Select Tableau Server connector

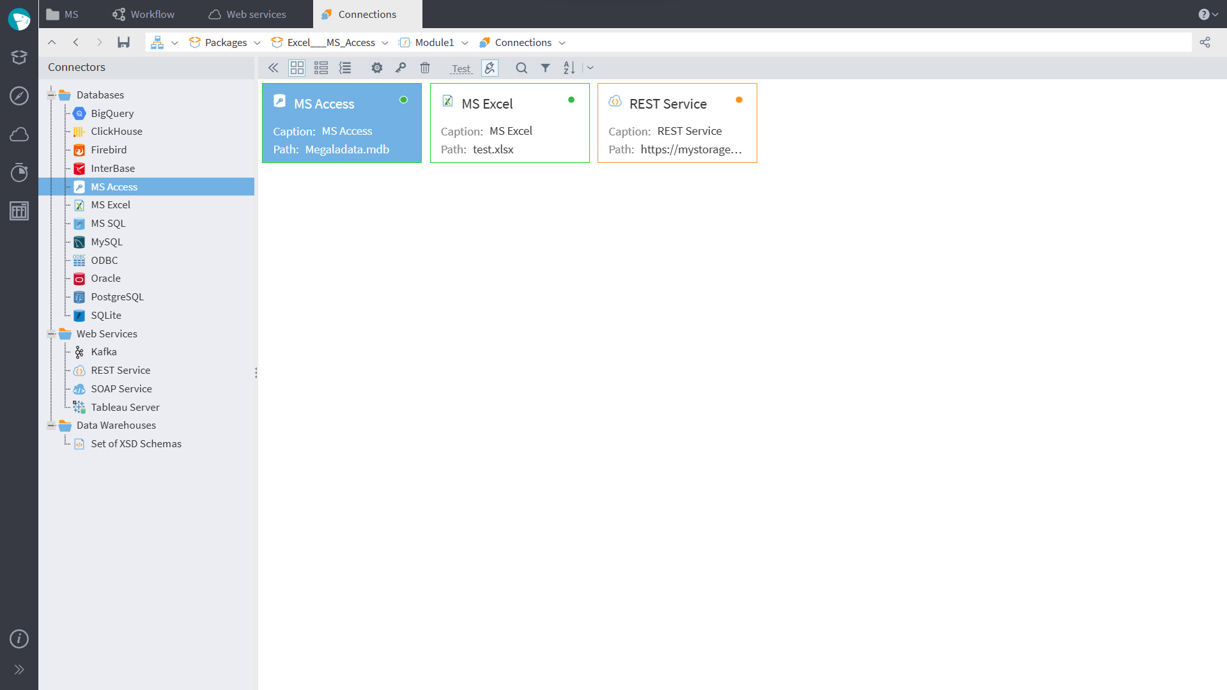[125, 407]
